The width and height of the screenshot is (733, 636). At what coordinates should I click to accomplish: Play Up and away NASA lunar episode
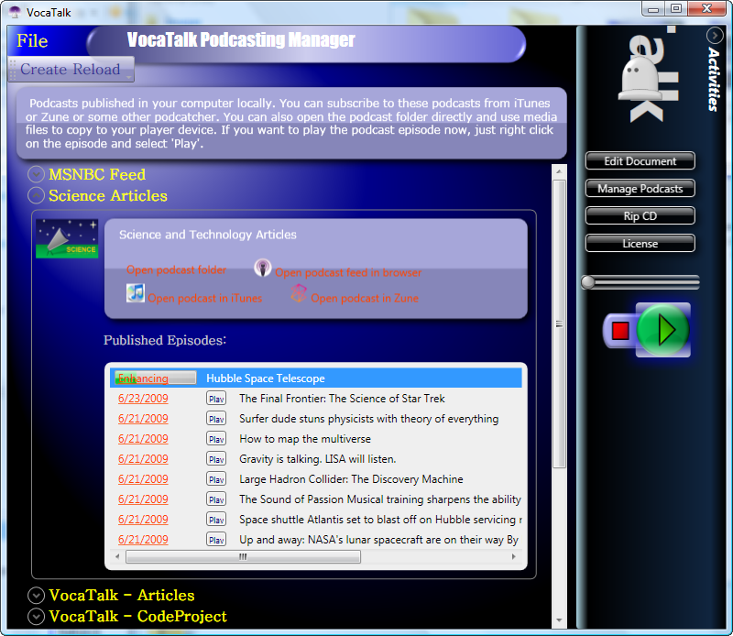tap(216, 539)
